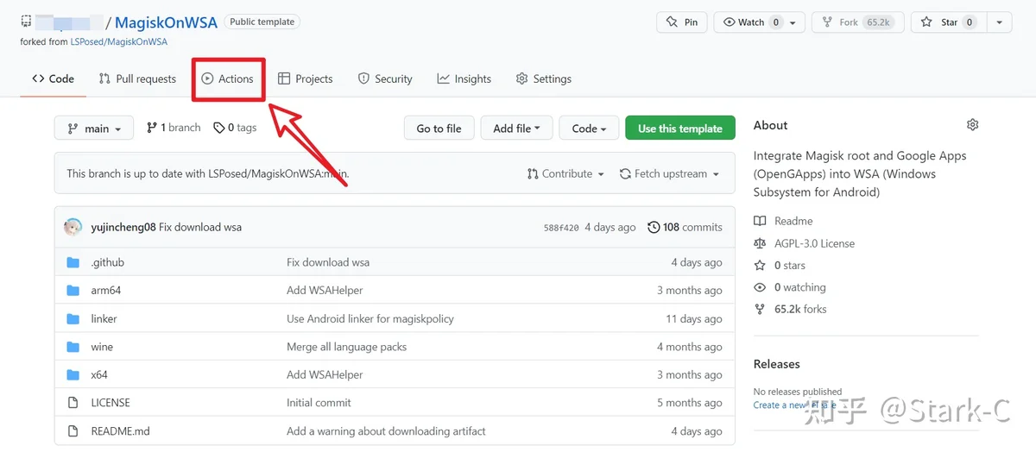
Task: Open the Readme link in About
Action: (x=783, y=221)
